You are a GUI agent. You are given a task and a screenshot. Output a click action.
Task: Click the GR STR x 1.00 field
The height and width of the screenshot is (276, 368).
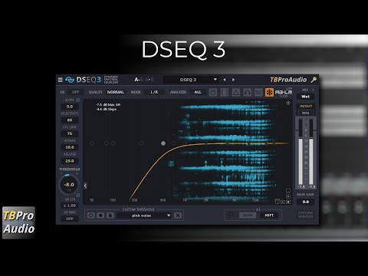coord(70,205)
